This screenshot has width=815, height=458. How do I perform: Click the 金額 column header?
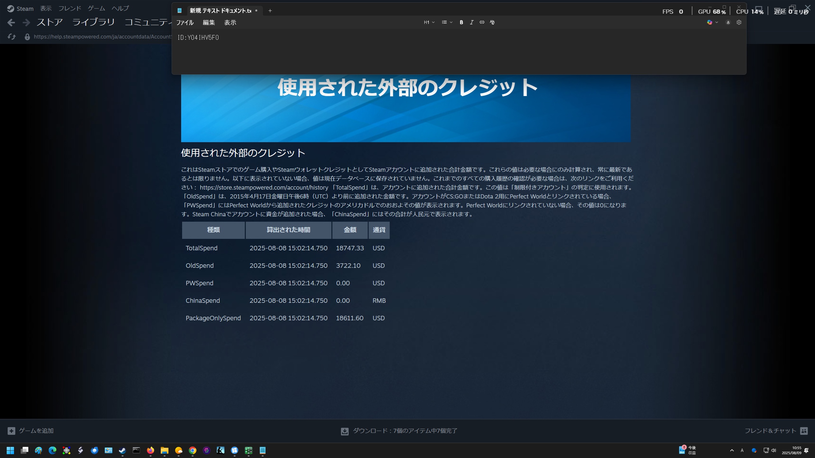coord(350,230)
